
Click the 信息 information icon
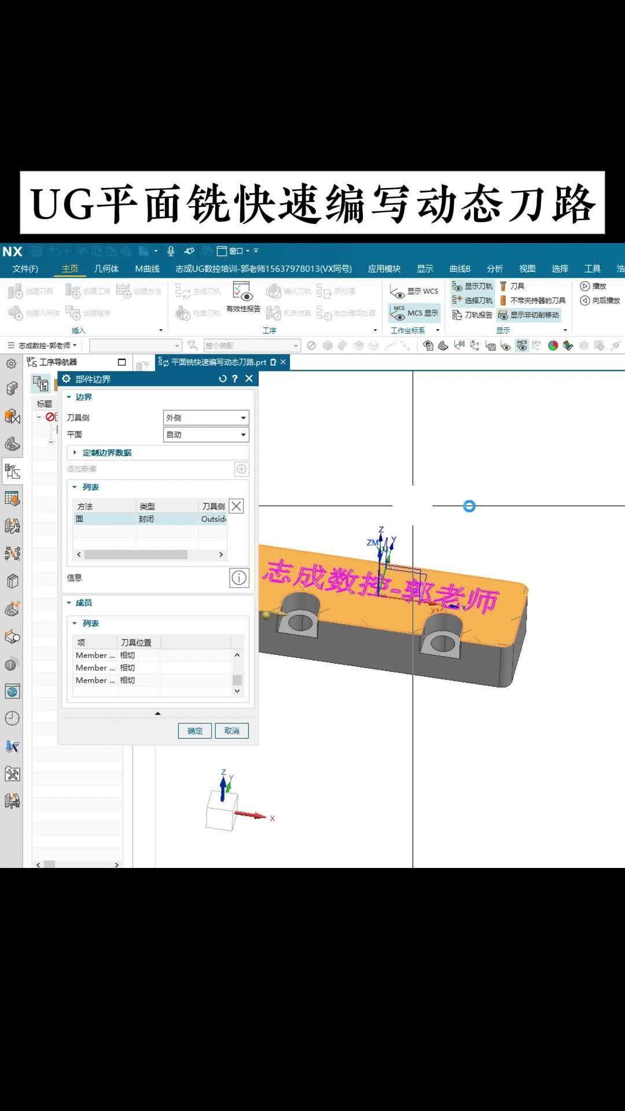pos(239,577)
